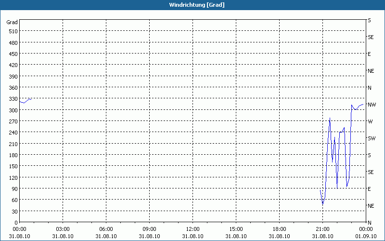Click the short blue curve segment near 330 Grad
This screenshot has width=385, height=241.
(26, 101)
